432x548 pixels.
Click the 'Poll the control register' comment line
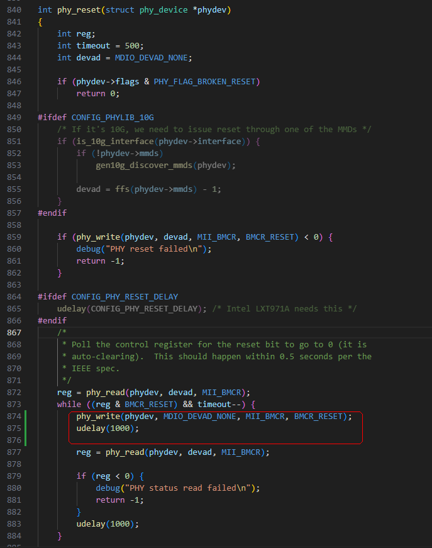214,345
